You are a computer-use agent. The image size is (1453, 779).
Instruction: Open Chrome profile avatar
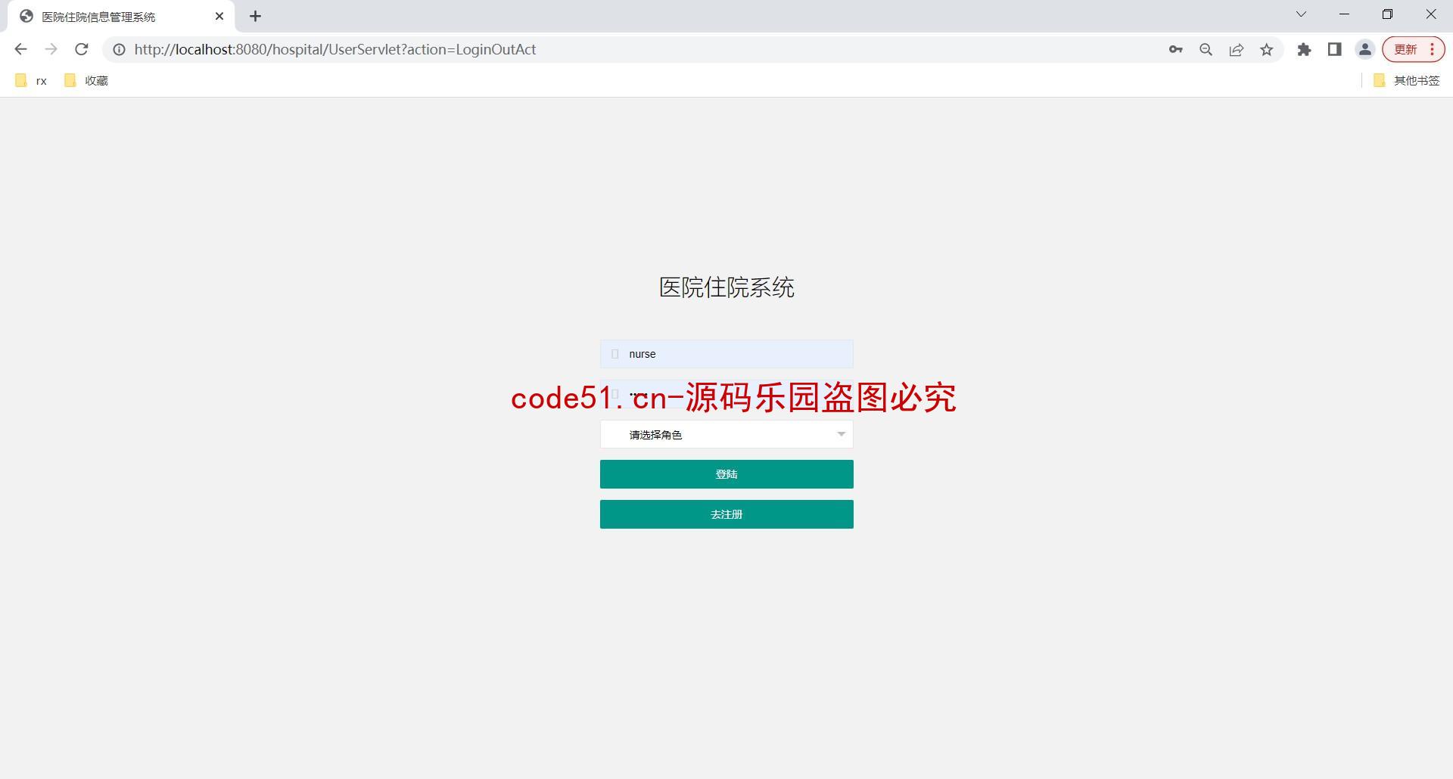pyautogui.click(x=1364, y=49)
